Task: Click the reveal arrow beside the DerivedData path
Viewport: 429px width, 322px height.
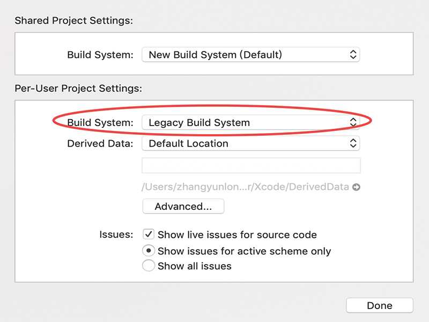Action: [356, 187]
